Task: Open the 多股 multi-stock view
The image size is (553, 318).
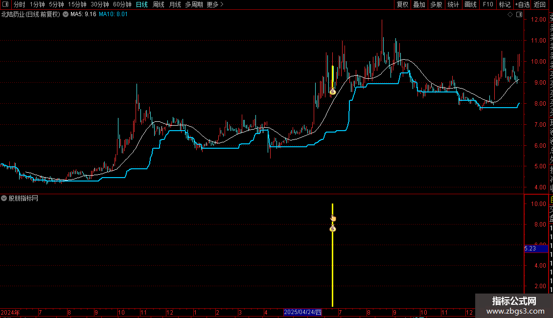Action: [436, 4]
